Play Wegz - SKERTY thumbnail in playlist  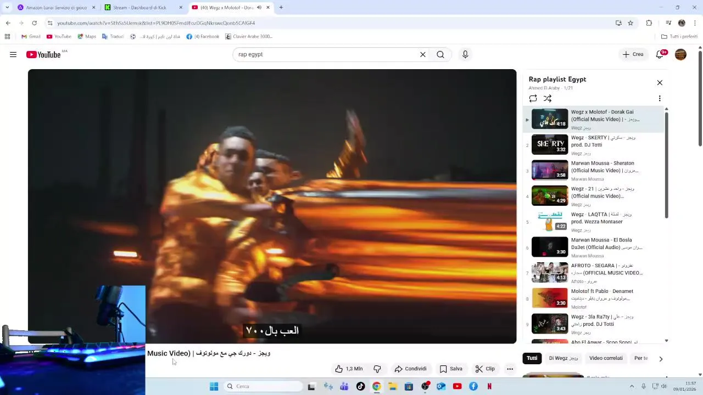point(550,144)
